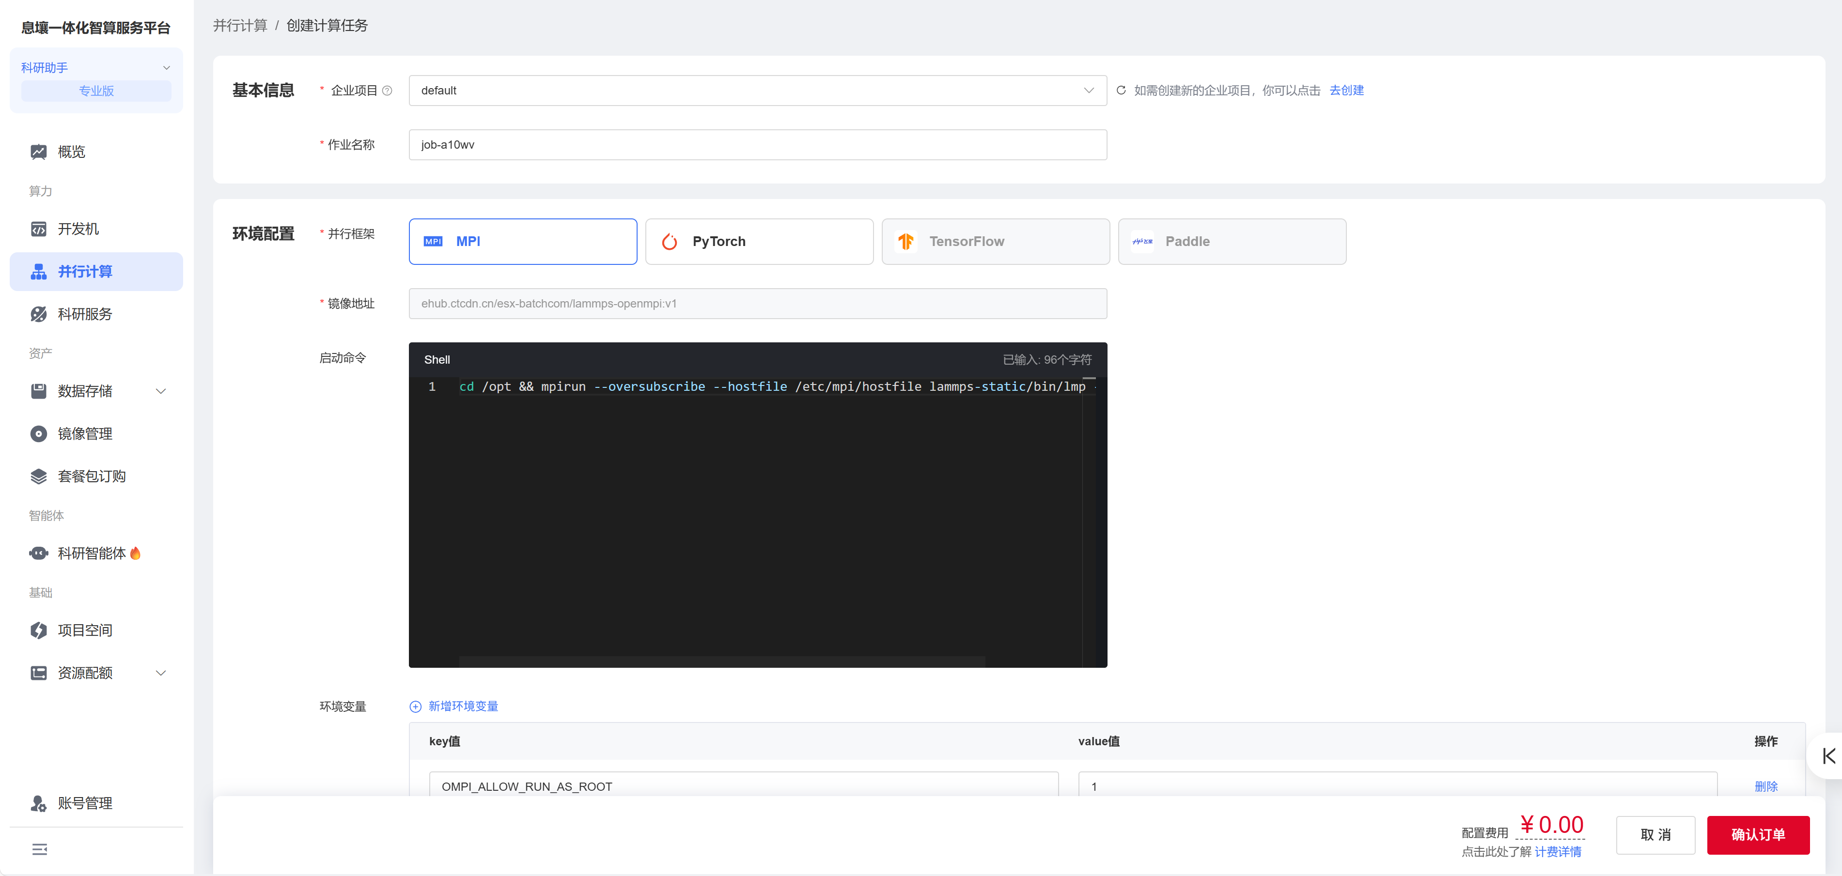Click 新增环境变量 add link

463,707
